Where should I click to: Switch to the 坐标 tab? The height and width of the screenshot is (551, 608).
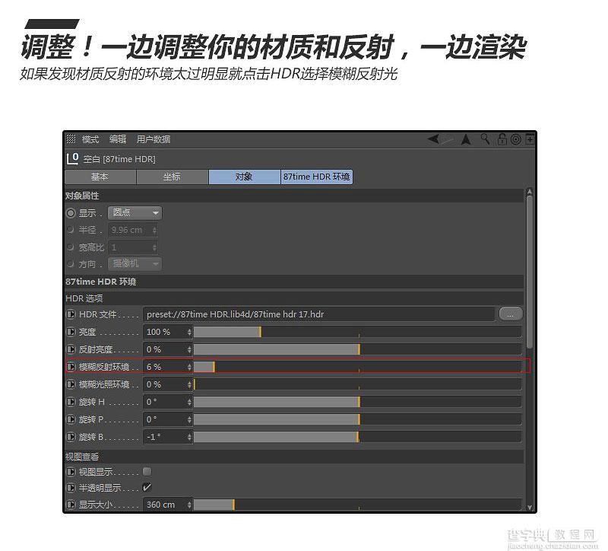(173, 177)
